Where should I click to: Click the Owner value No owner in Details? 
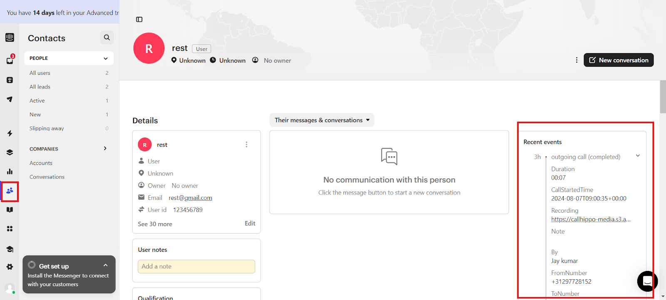pyautogui.click(x=185, y=186)
